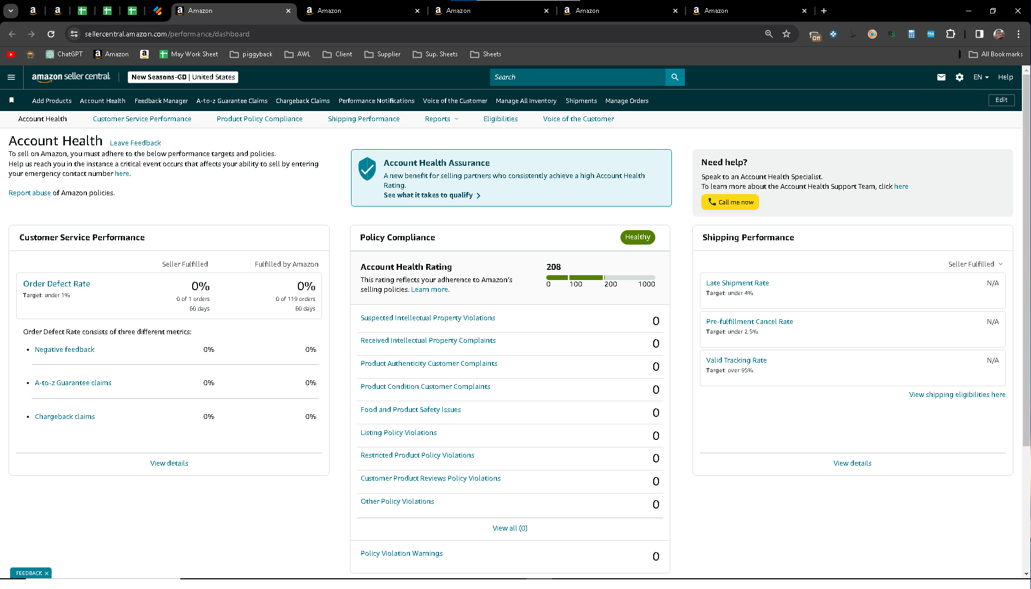This screenshot has width=1031, height=589.
Task: Click the browser address bar URL
Action: pos(167,34)
